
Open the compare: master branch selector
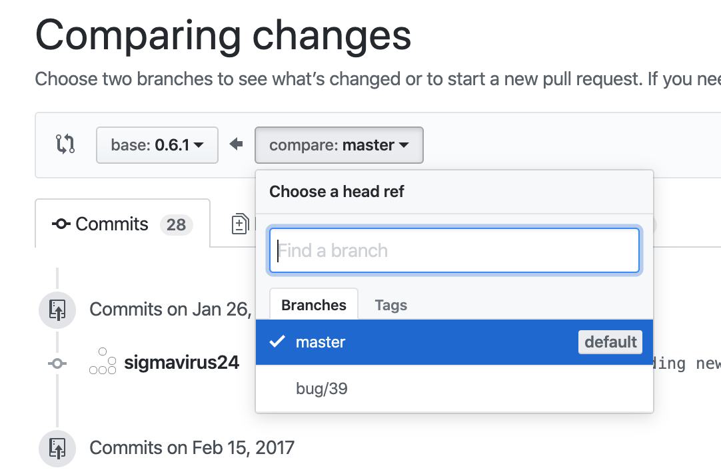(x=339, y=144)
